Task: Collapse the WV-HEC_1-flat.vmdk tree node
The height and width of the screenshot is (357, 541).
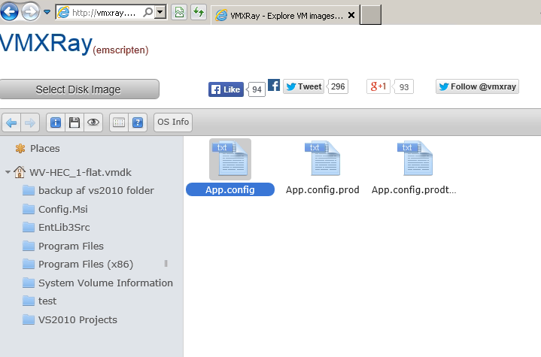Action: point(8,172)
